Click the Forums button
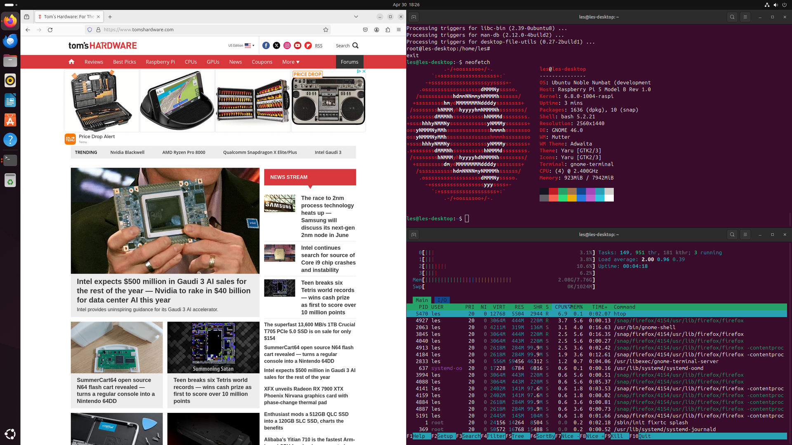The width and height of the screenshot is (792, 445). [349, 62]
